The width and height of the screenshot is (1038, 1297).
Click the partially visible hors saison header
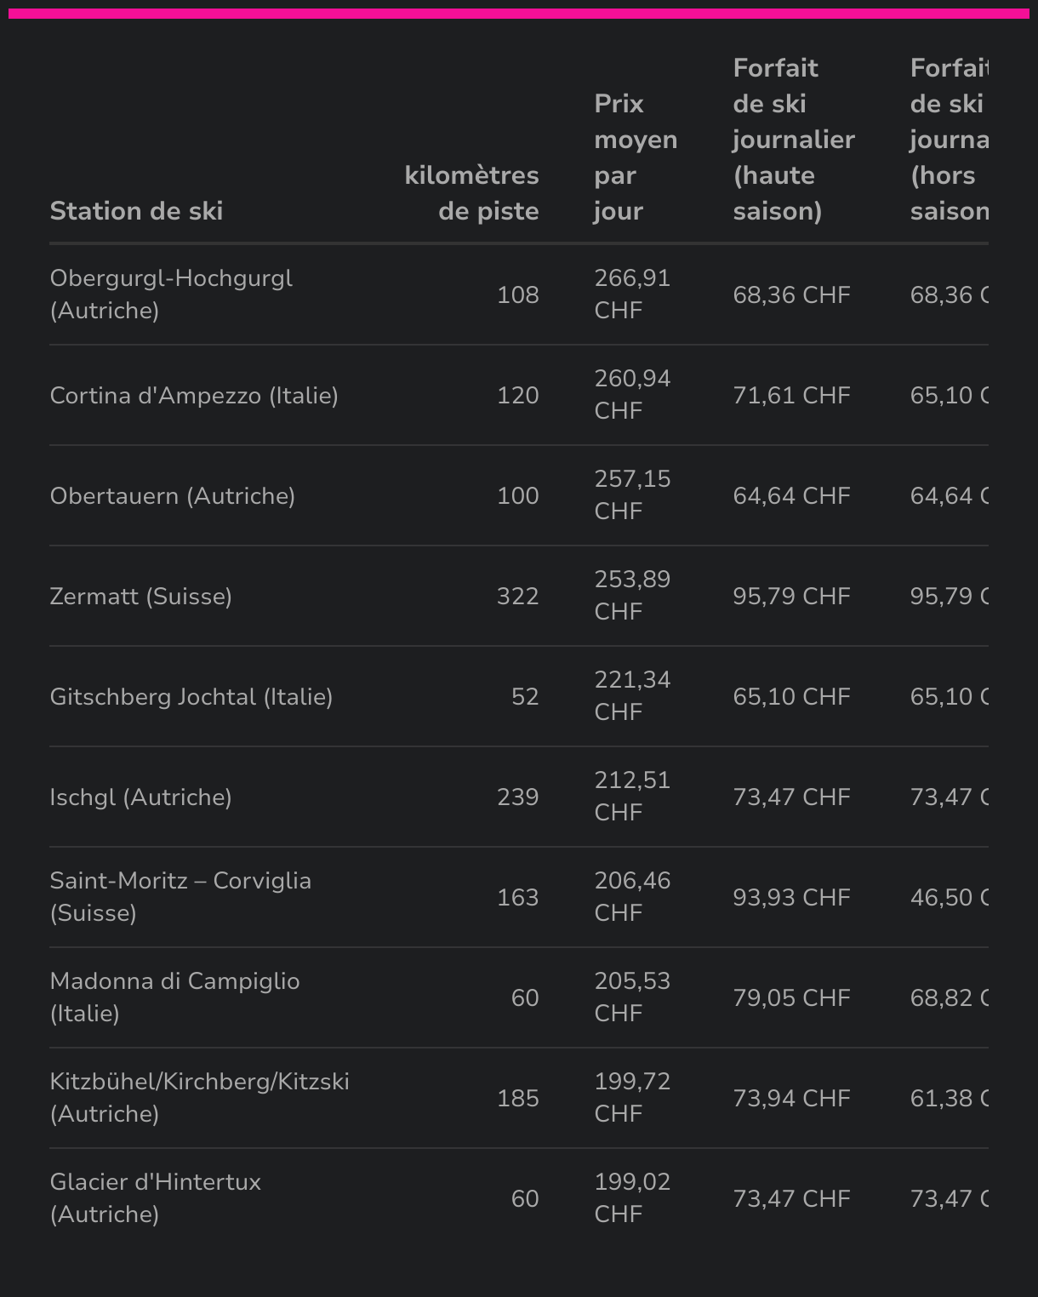coord(949,140)
